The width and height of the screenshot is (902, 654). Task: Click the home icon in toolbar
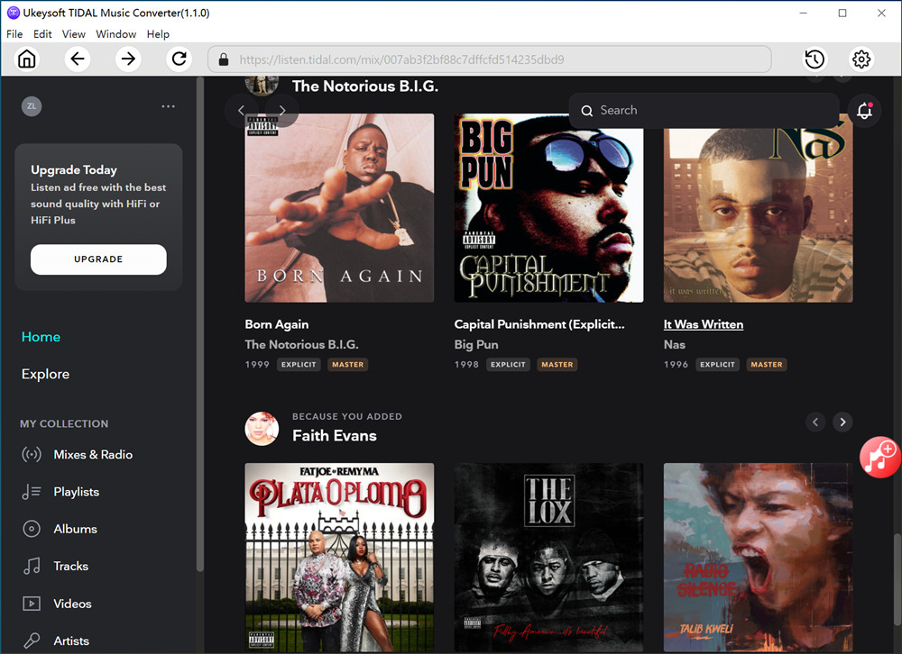27,59
